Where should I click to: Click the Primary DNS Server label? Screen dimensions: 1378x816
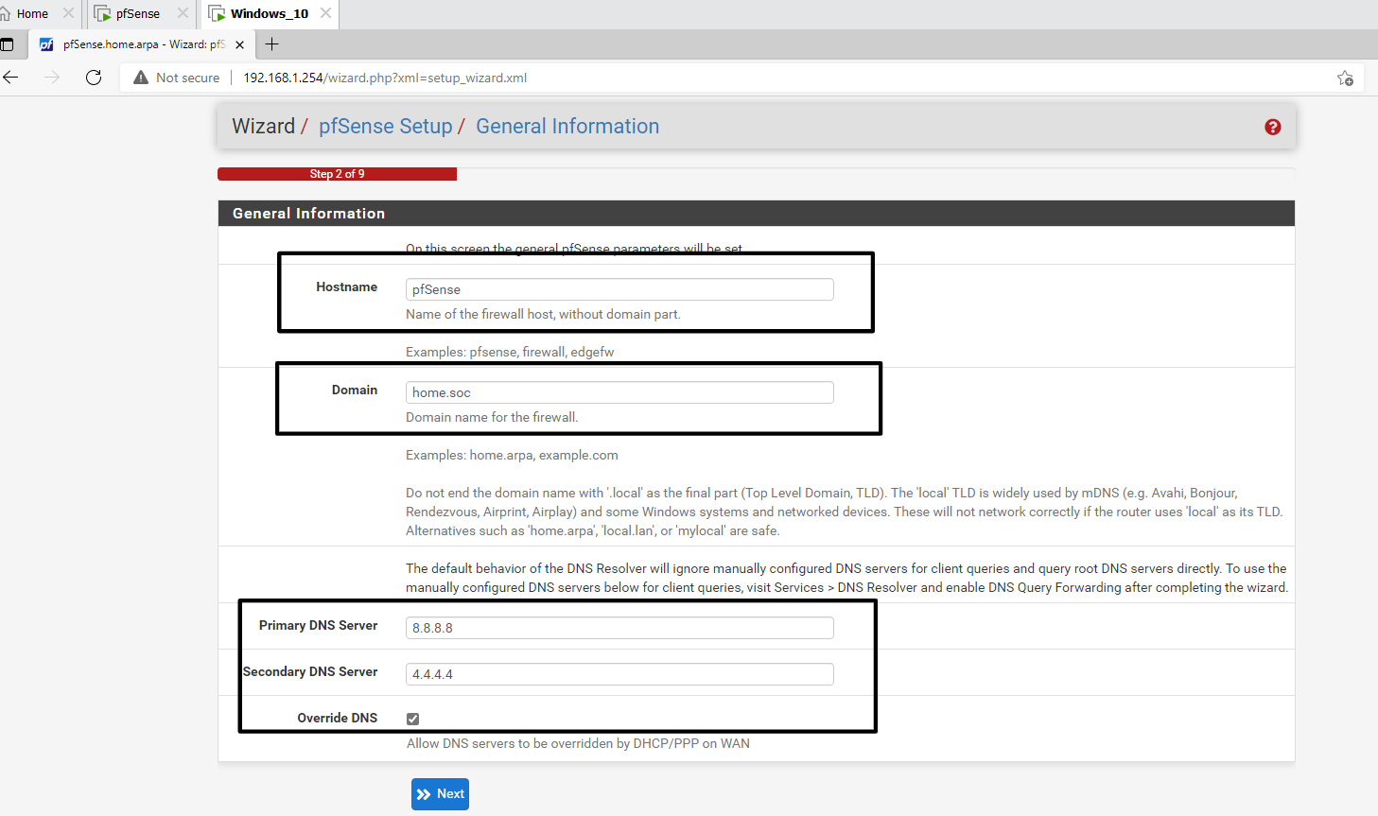tap(318, 625)
